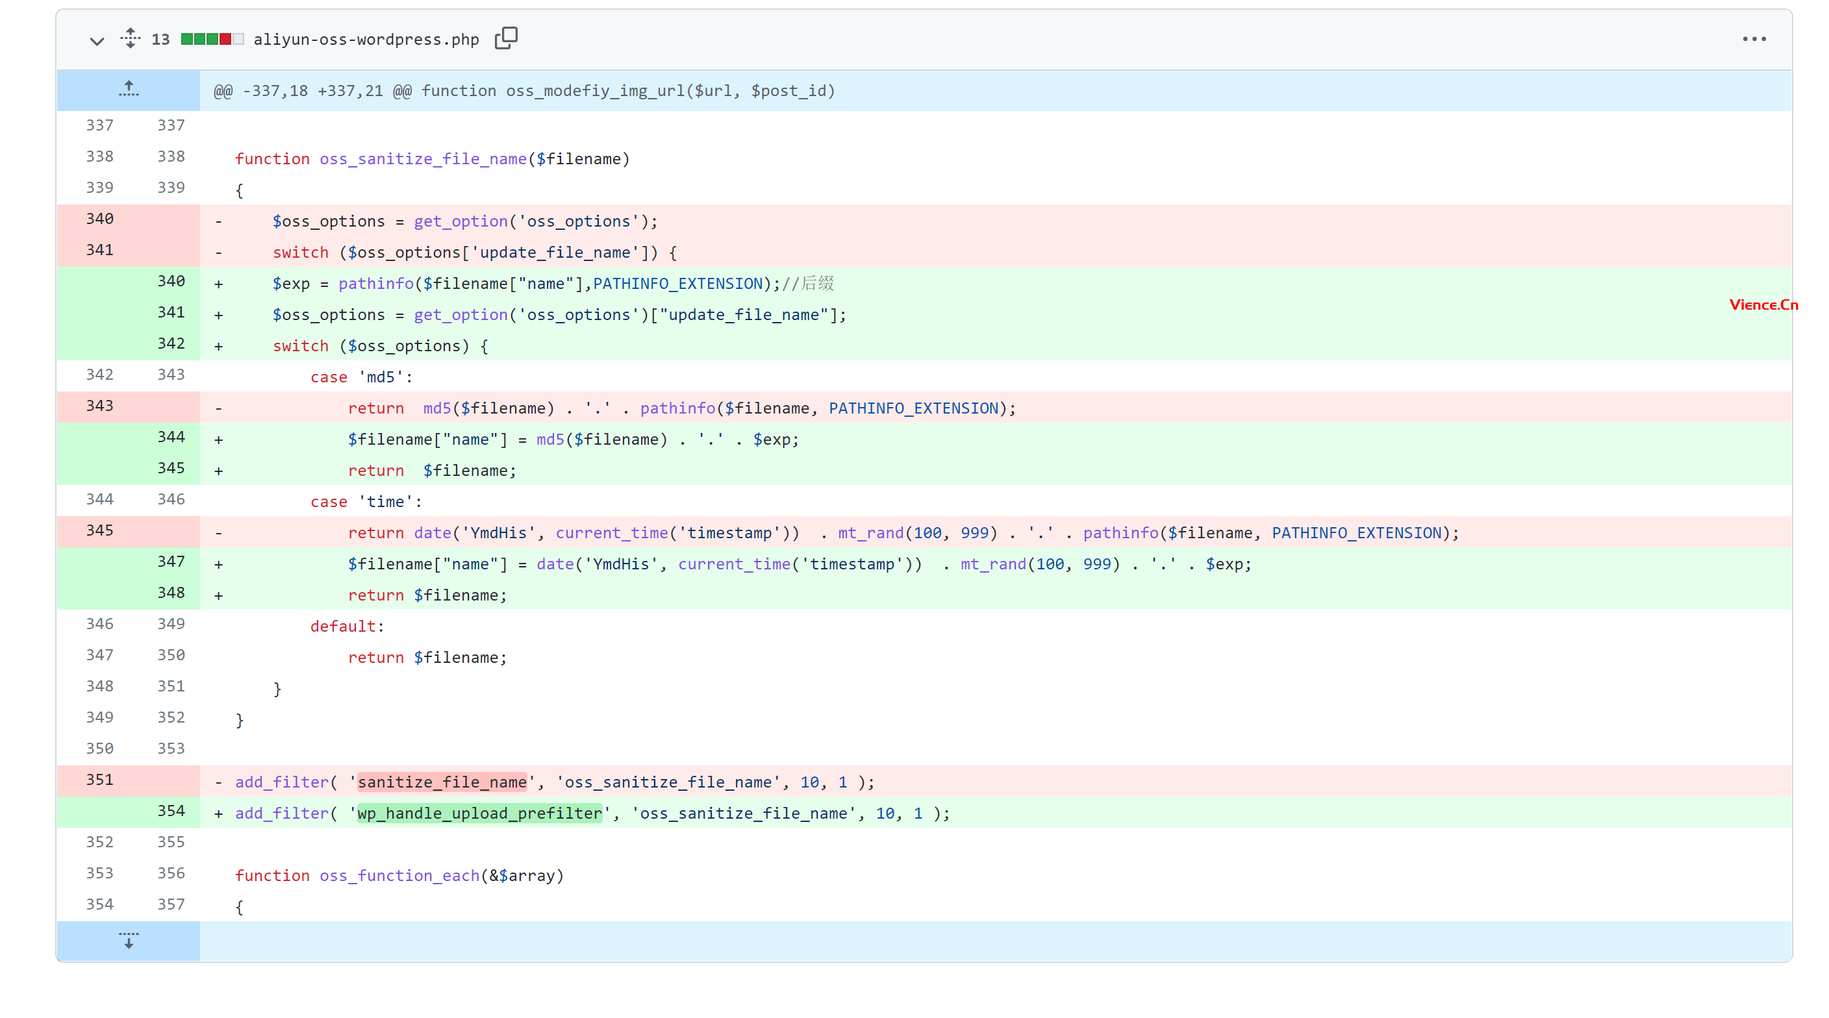Click the plus marker on line 347
The width and height of the screenshot is (1829, 1018).
click(219, 565)
